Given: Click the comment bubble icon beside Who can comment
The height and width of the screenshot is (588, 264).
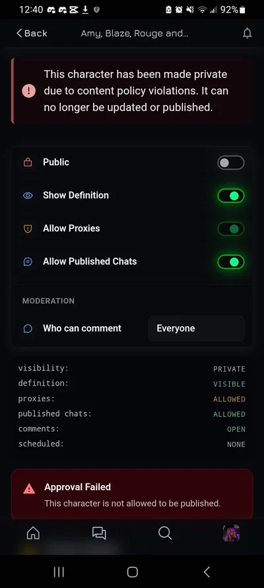Looking at the screenshot, I should 28,329.
